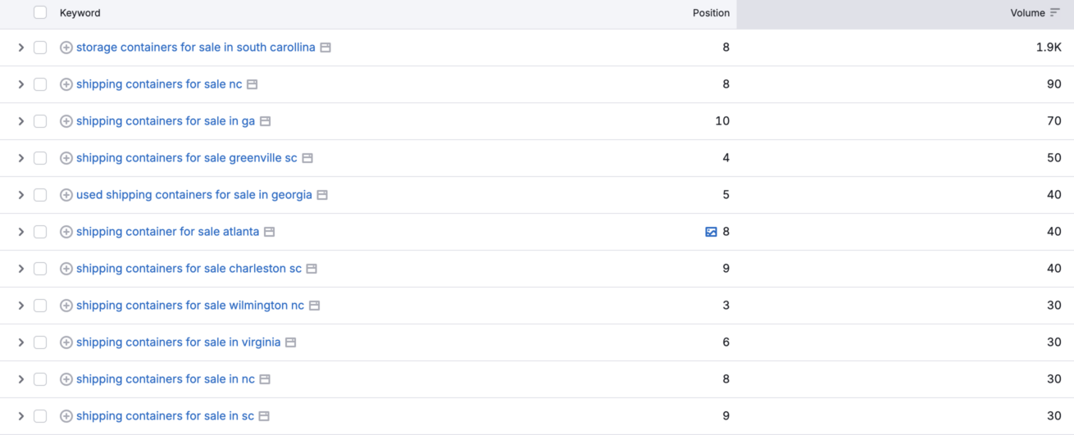This screenshot has width=1074, height=435.
Task: Tick checkbox for shipping containers for sale nc
Action: pos(40,84)
